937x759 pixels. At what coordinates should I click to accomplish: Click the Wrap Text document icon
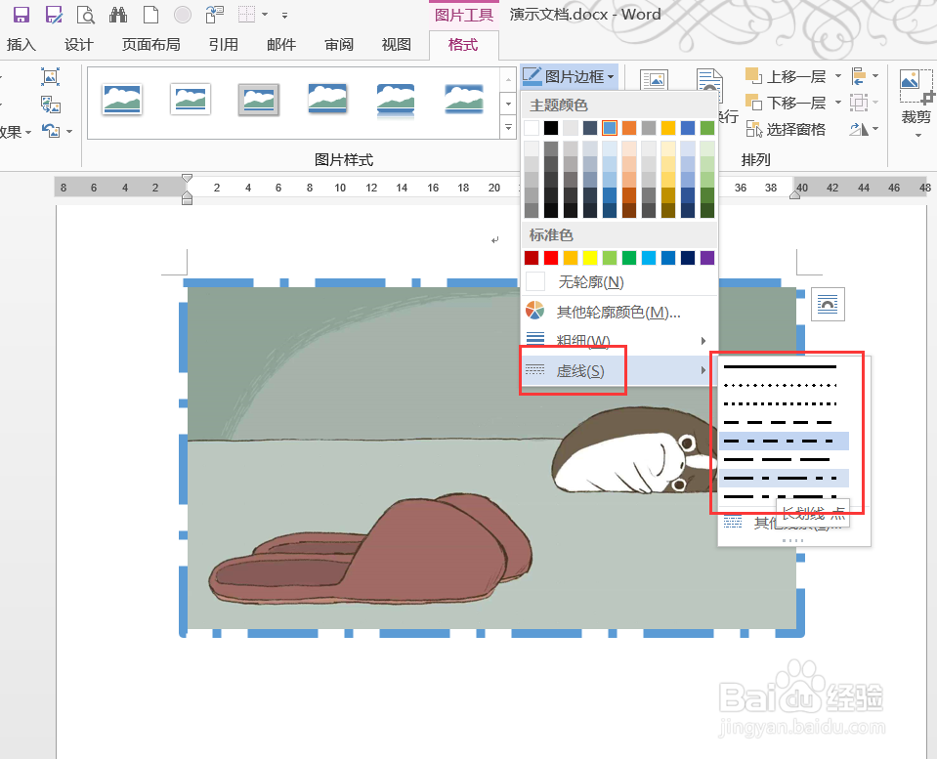[709, 82]
